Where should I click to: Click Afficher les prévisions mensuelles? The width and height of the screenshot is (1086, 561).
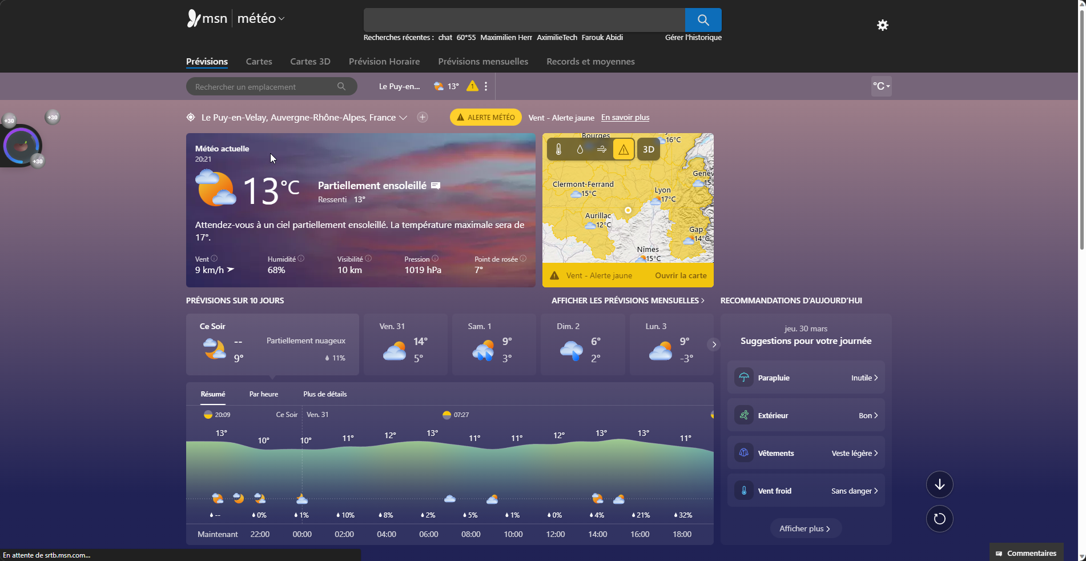tap(628, 300)
